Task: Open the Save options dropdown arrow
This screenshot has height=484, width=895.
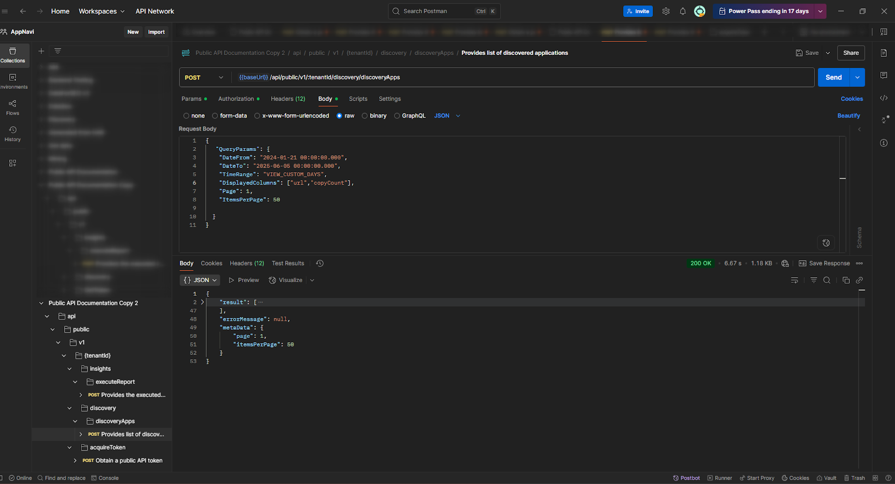Action: tap(827, 53)
